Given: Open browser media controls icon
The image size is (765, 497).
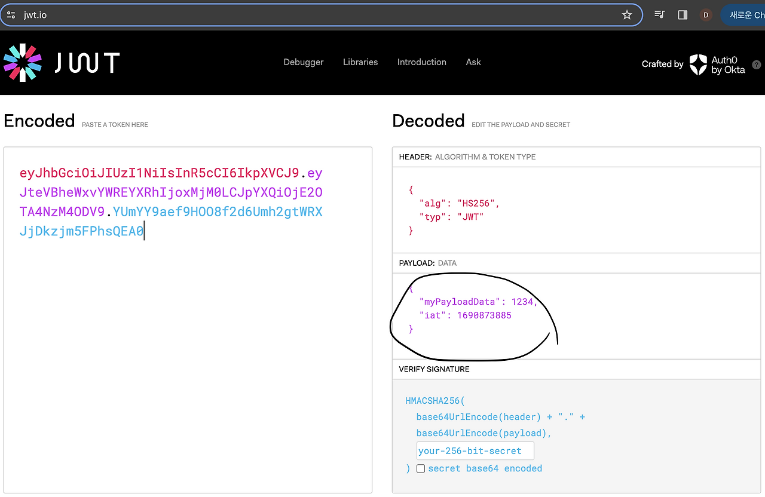Looking at the screenshot, I should 659,14.
